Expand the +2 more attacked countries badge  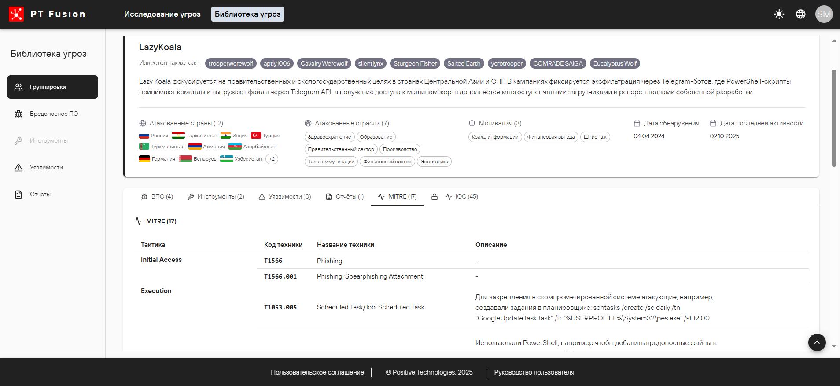coord(272,159)
